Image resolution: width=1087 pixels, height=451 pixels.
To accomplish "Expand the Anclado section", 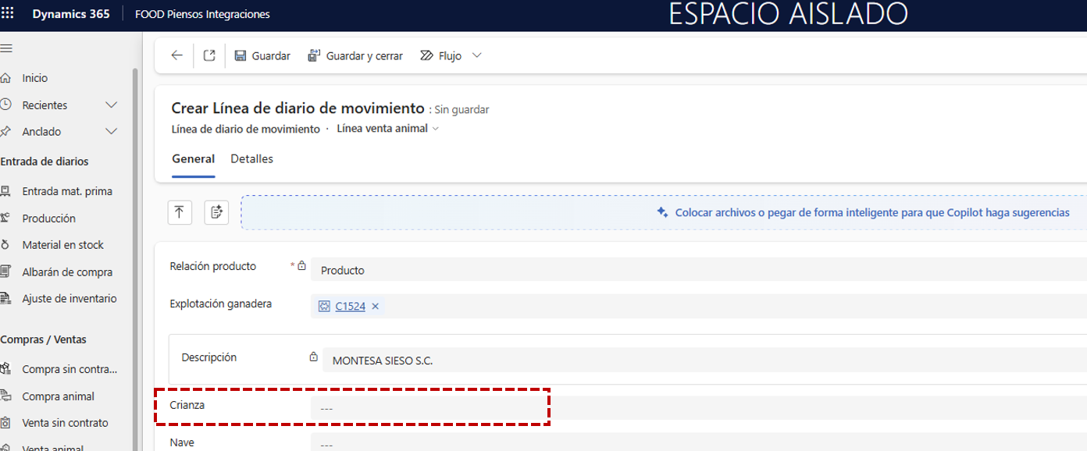I will pos(111,132).
